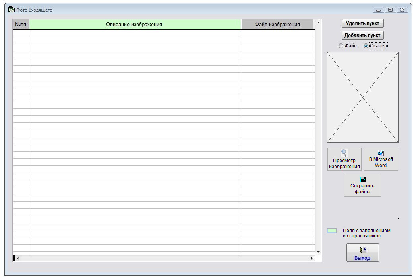Screen dimensions: 416x278
Task: Click the magnifier icon for image preview
Action: tap(344, 153)
